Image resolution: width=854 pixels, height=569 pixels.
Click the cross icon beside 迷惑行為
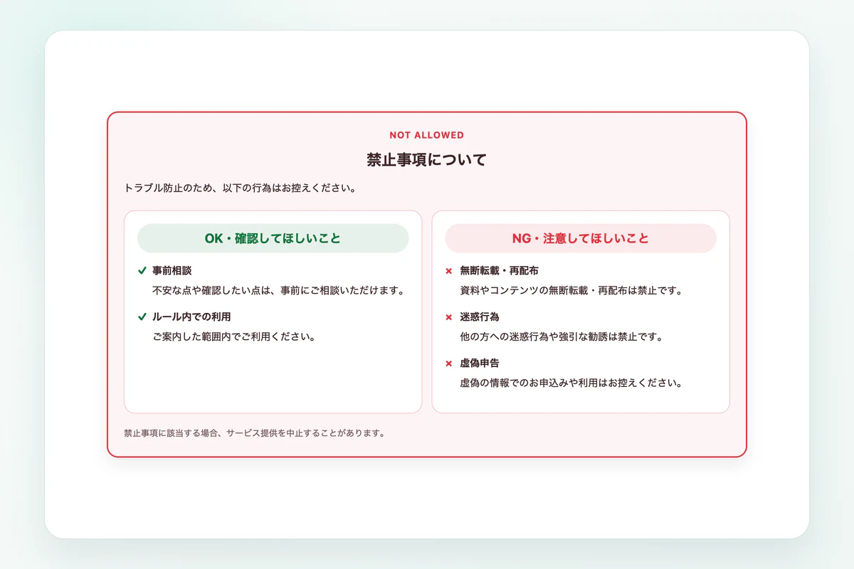[x=449, y=317]
